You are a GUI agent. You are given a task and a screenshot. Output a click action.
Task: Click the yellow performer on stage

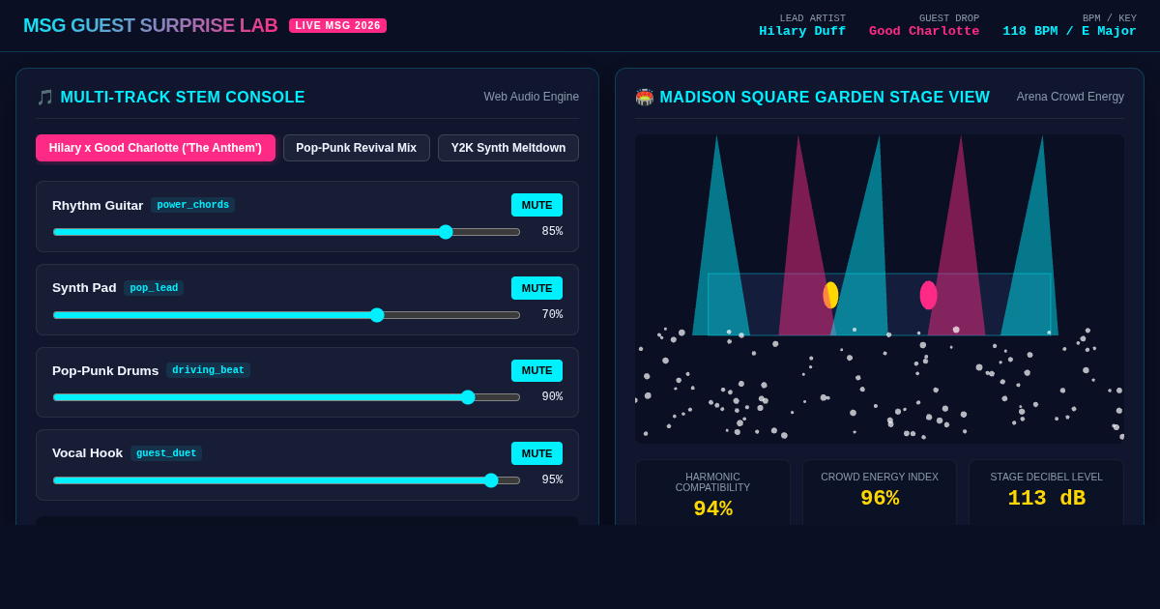(x=830, y=295)
